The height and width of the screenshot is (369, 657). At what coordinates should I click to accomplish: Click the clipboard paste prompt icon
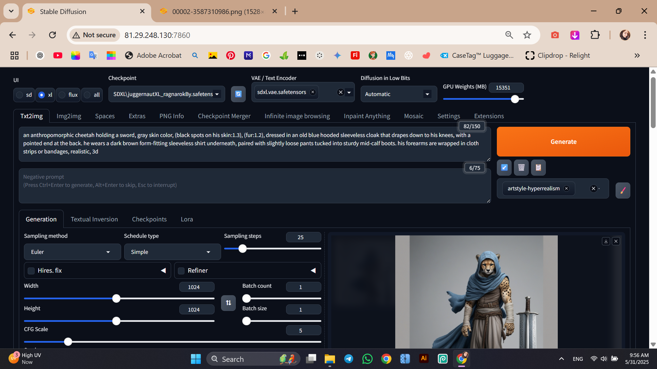coord(538,167)
